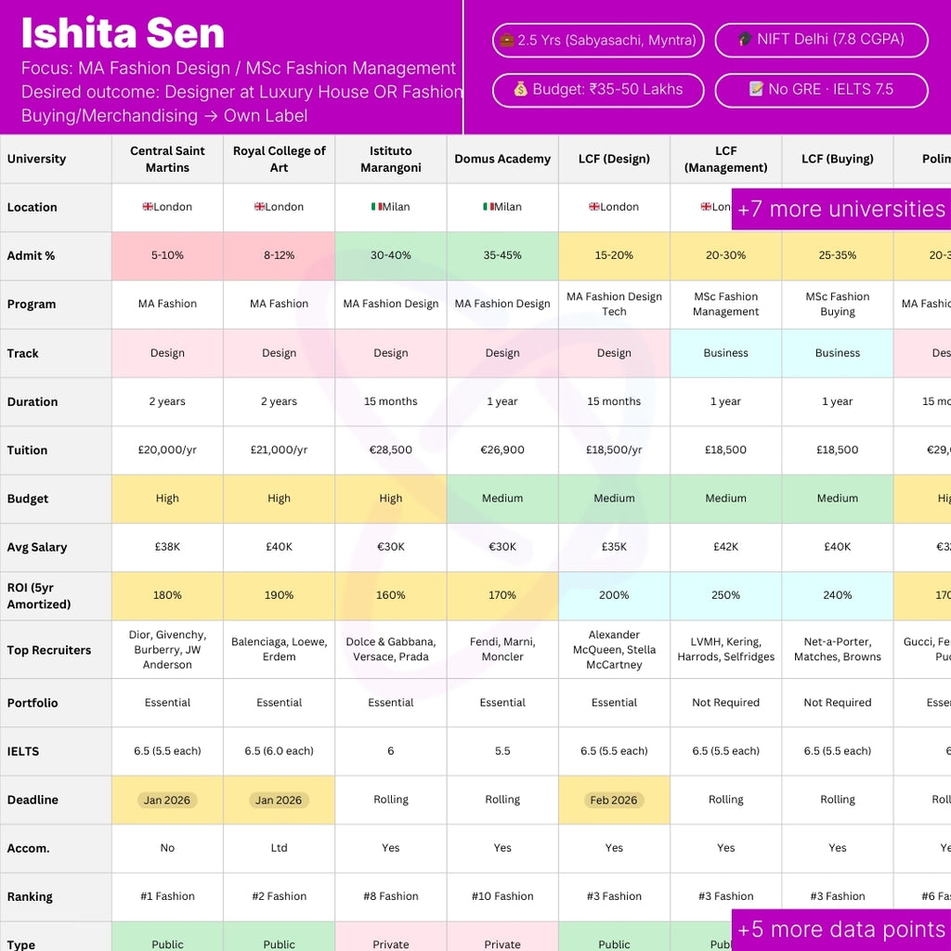
Task: Select the Central Saint Martins column header
Action: pos(167,159)
